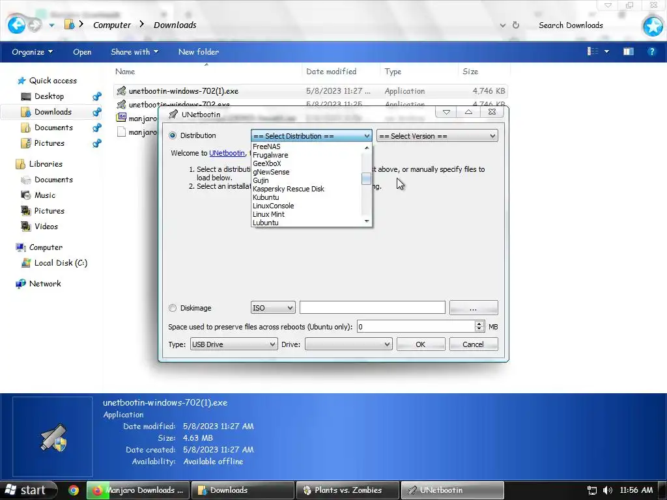This screenshot has height=500, width=667.
Task: Choose Kaspersky Rescue Disk entry
Action: point(289,189)
